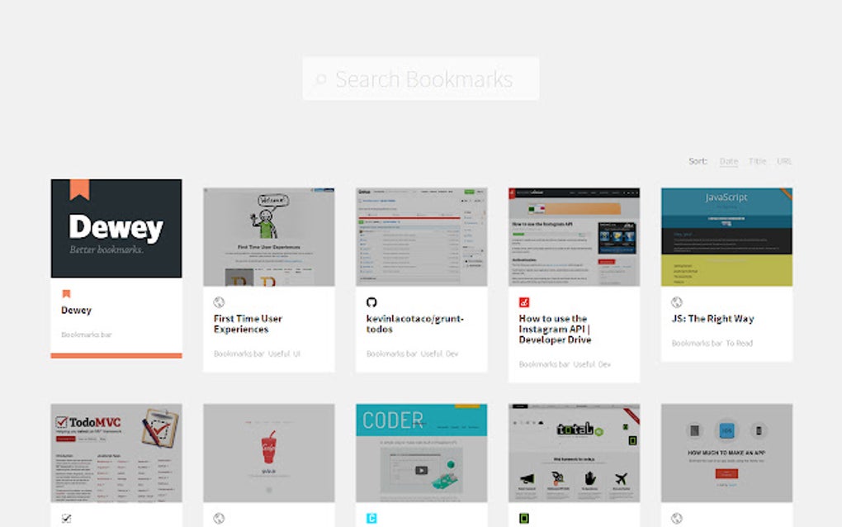Open How Much To Make An App thumbnail

pos(726,453)
